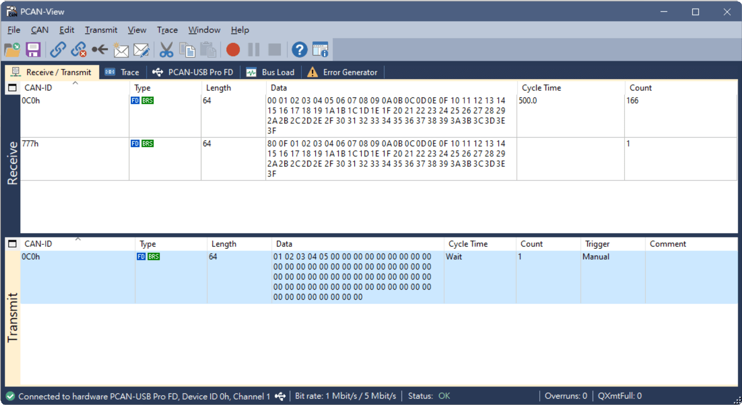742x405 pixels.
Task: Click the Pause trace toolbar button
Action: click(254, 49)
